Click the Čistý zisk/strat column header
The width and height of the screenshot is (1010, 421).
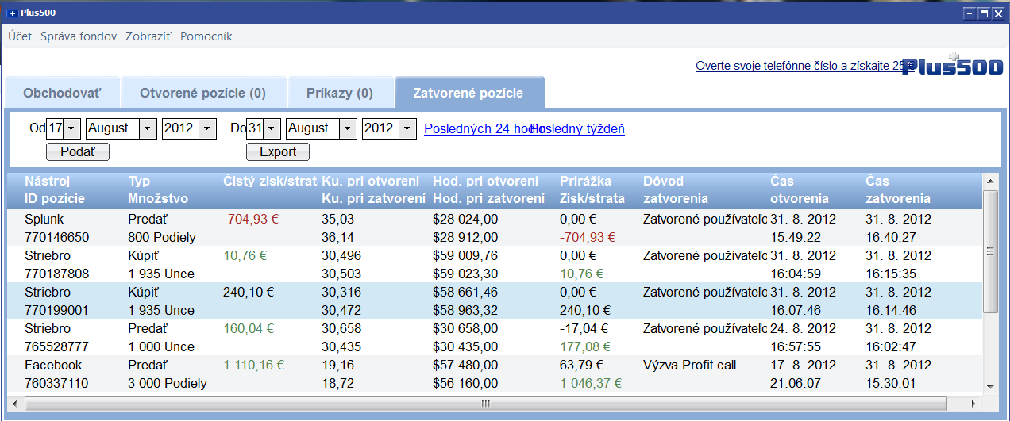point(270,182)
